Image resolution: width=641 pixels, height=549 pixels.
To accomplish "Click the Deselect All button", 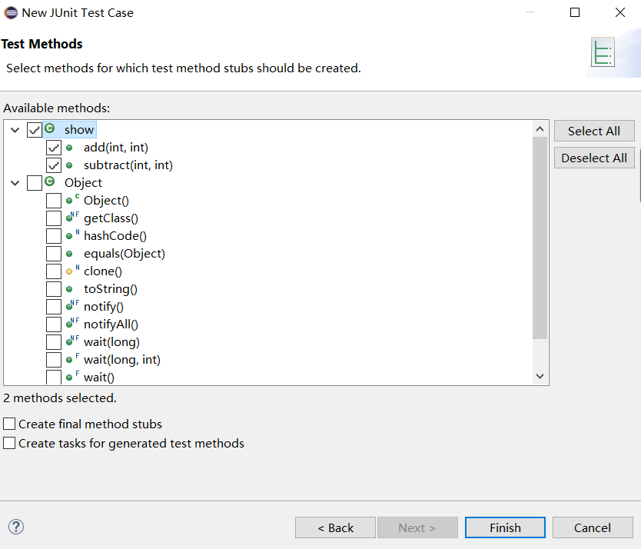I will click(594, 158).
